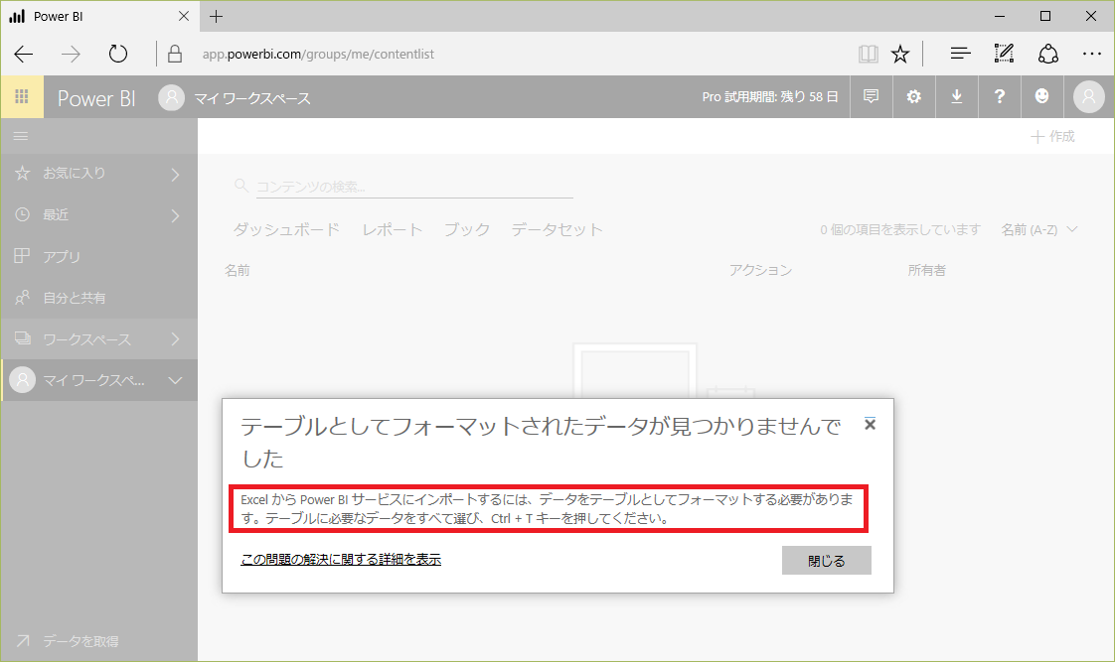The image size is (1115, 662).
Task: Refresh the page
Action: click(118, 54)
